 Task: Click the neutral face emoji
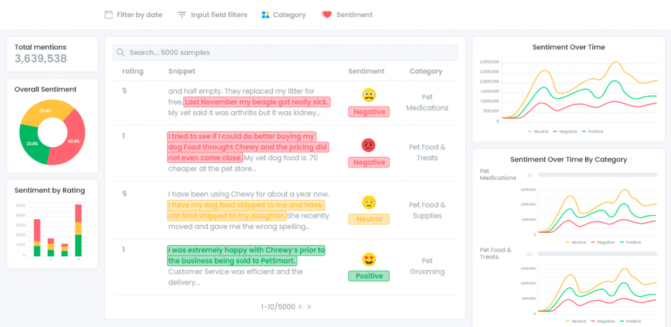[x=369, y=202]
